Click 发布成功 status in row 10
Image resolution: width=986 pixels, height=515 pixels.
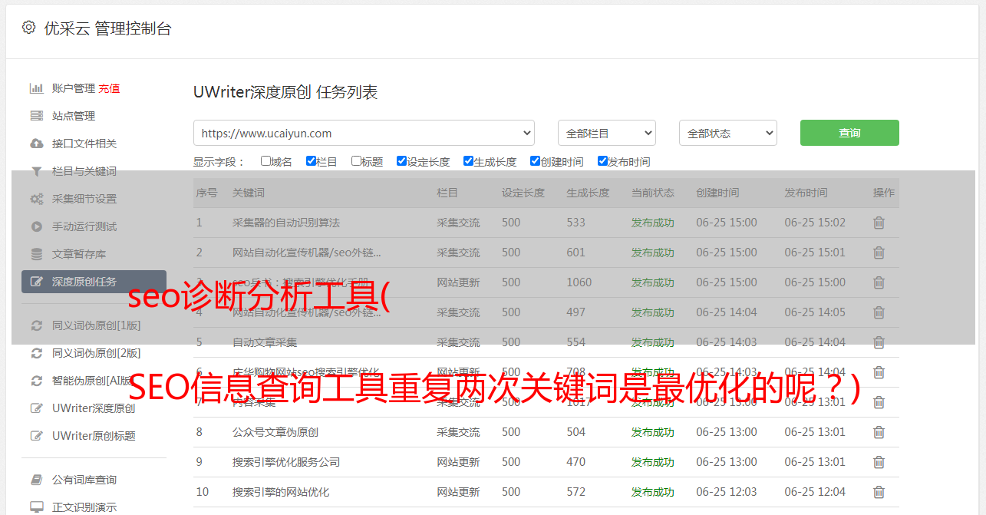pyautogui.click(x=653, y=492)
